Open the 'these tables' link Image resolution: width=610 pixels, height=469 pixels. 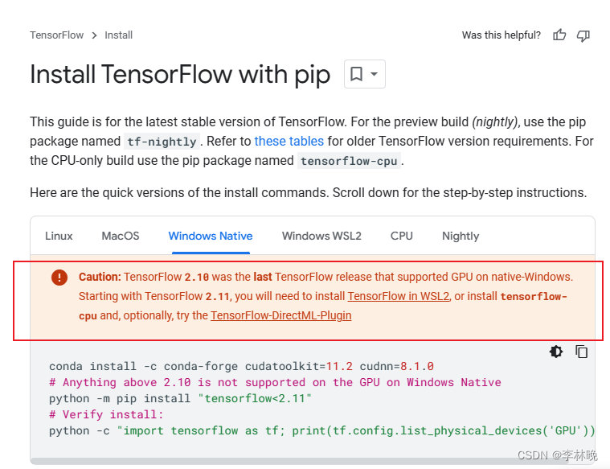click(x=289, y=141)
